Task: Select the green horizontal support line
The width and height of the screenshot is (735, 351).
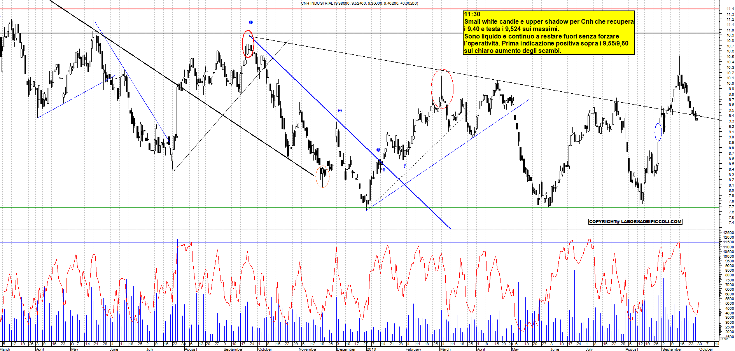Action: click(360, 207)
